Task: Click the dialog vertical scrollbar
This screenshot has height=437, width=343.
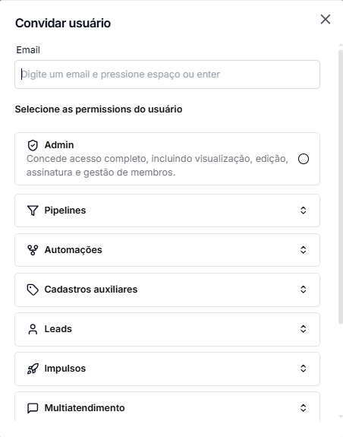Action: click(341, 187)
